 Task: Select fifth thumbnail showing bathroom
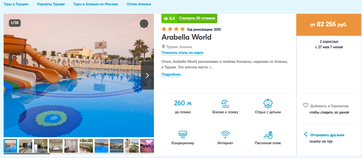click(71, 146)
